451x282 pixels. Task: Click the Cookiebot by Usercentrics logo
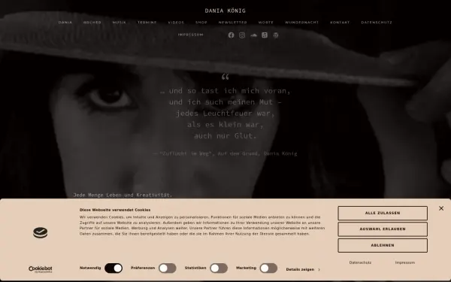pyautogui.click(x=41, y=269)
